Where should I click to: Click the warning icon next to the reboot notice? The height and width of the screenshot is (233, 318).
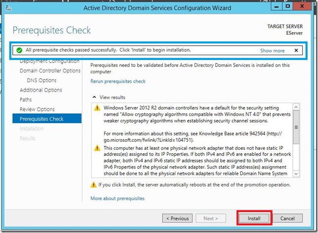93,185
